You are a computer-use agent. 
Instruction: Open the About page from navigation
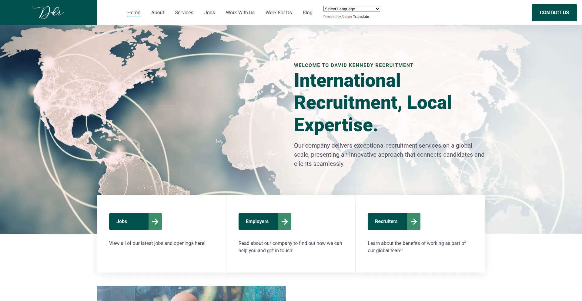click(158, 12)
